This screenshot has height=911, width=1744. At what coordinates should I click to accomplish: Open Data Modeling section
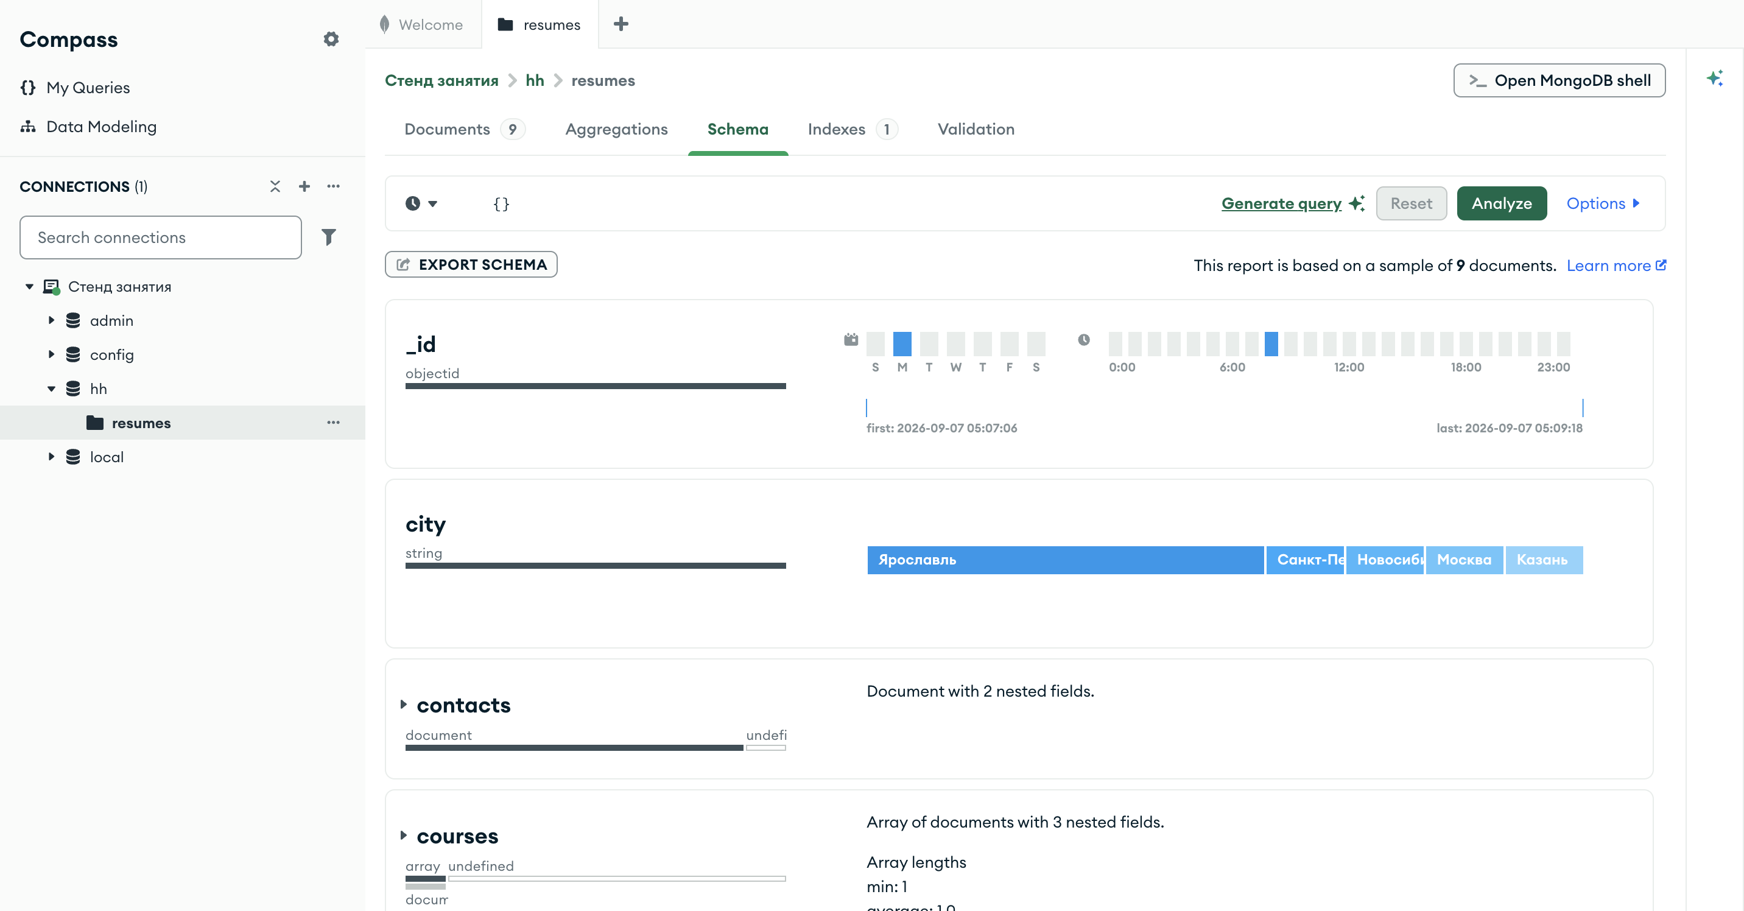point(88,127)
